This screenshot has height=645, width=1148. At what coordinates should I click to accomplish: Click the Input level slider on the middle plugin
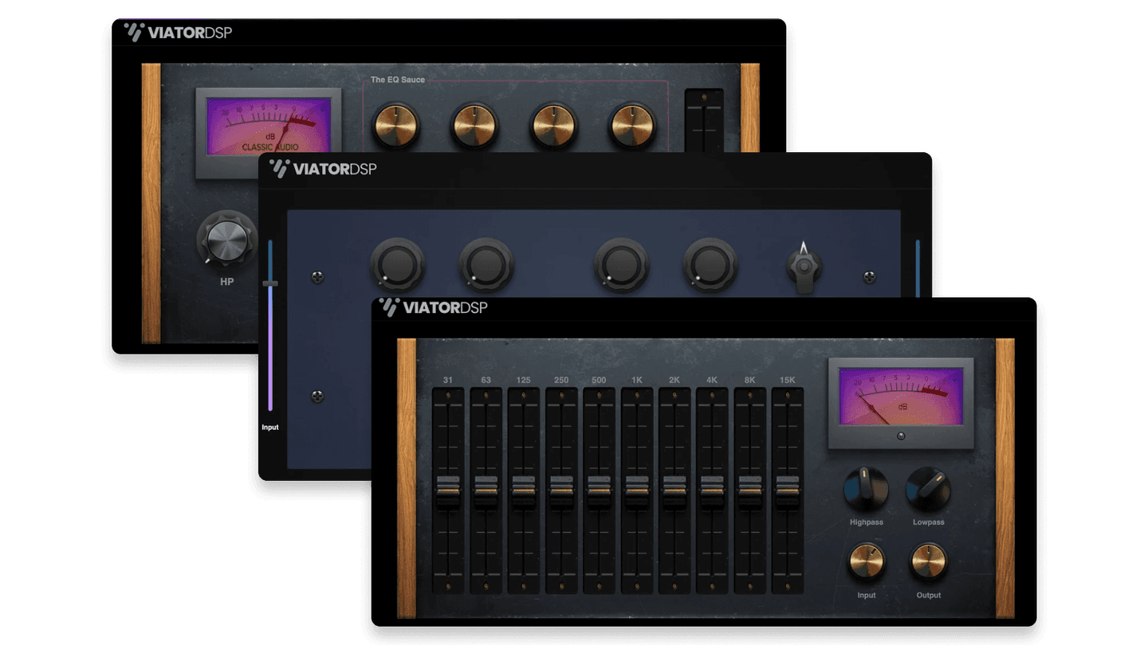pos(270,283)
